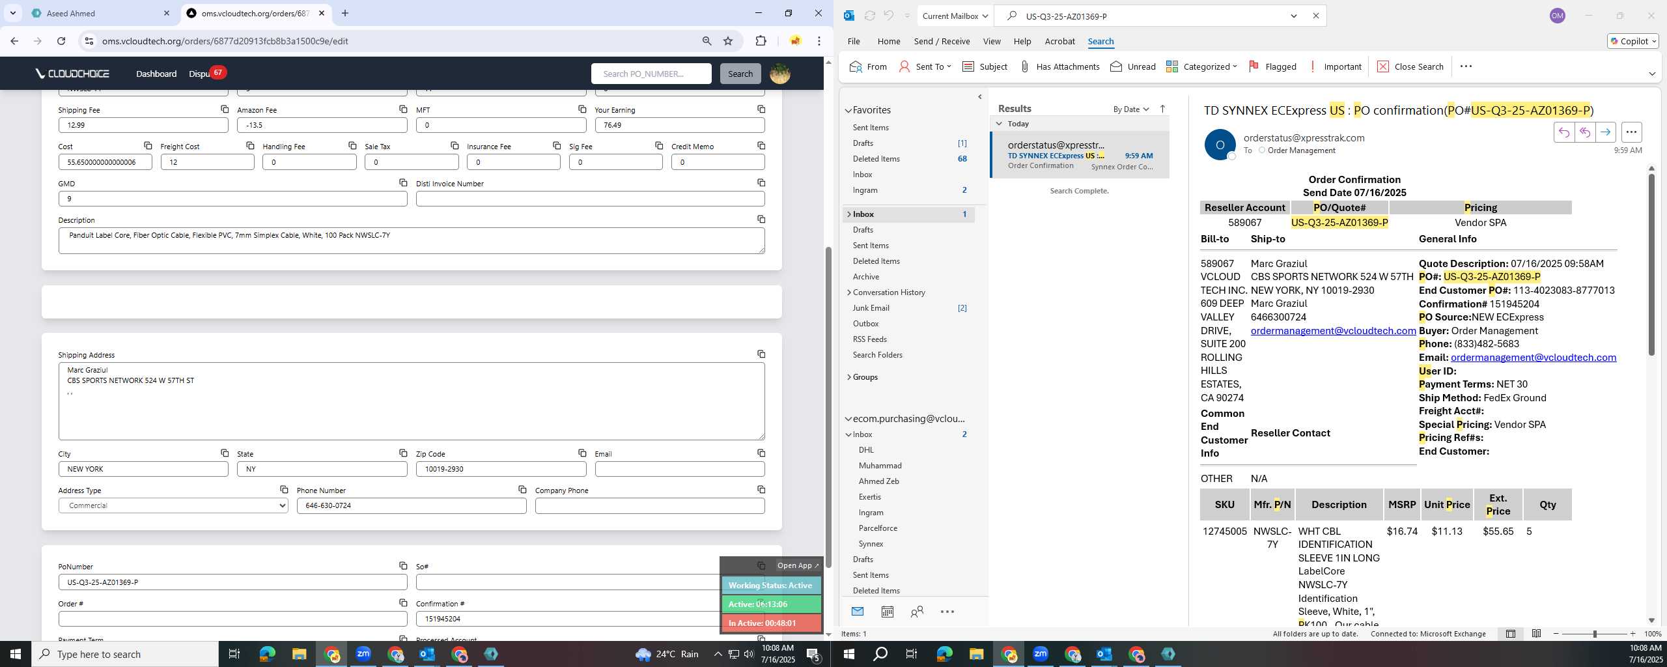Open the Address Type dropdown

173,505
